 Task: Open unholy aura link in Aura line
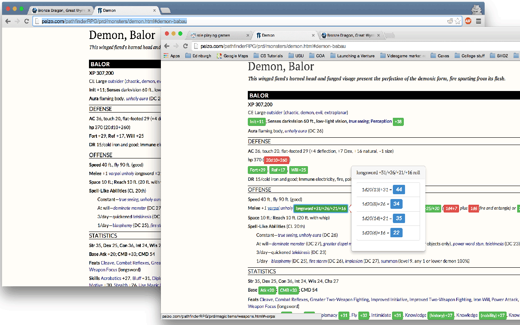click(295, 131)
